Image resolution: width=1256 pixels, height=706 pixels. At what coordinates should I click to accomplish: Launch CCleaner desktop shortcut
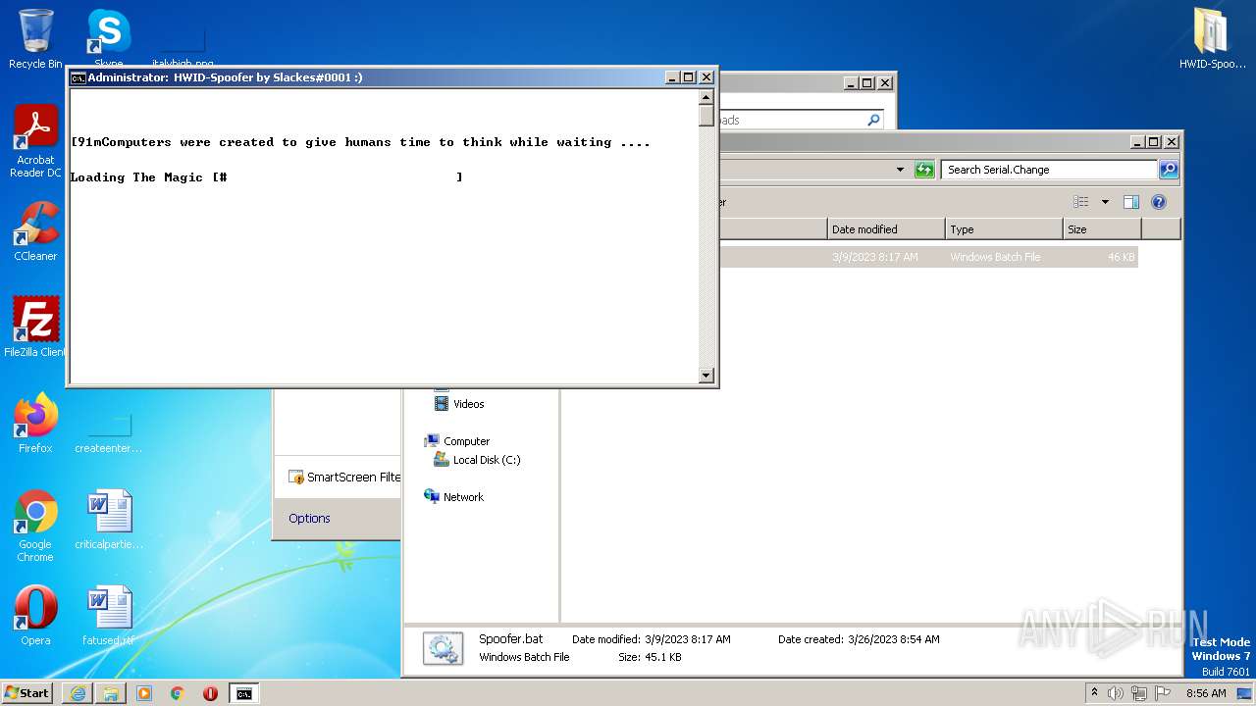[x=35, y=231]
